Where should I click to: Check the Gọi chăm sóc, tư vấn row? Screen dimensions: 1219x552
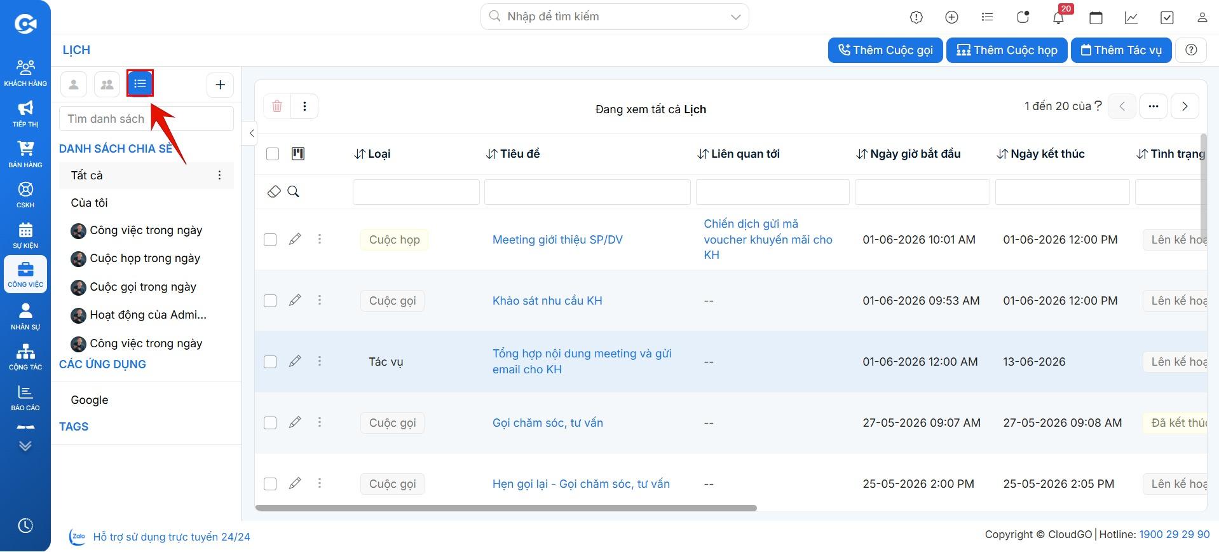coord(270,423)
